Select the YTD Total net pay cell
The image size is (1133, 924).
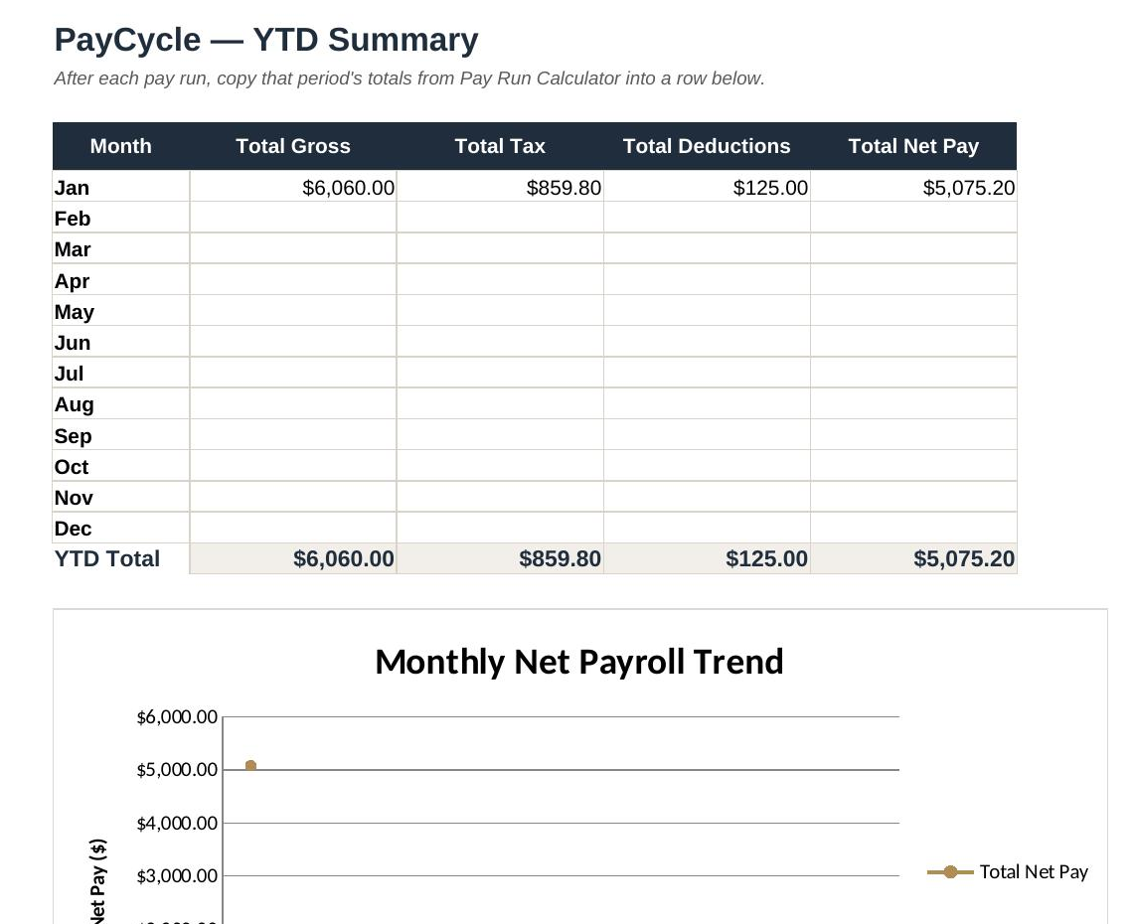tap(913, 558)
